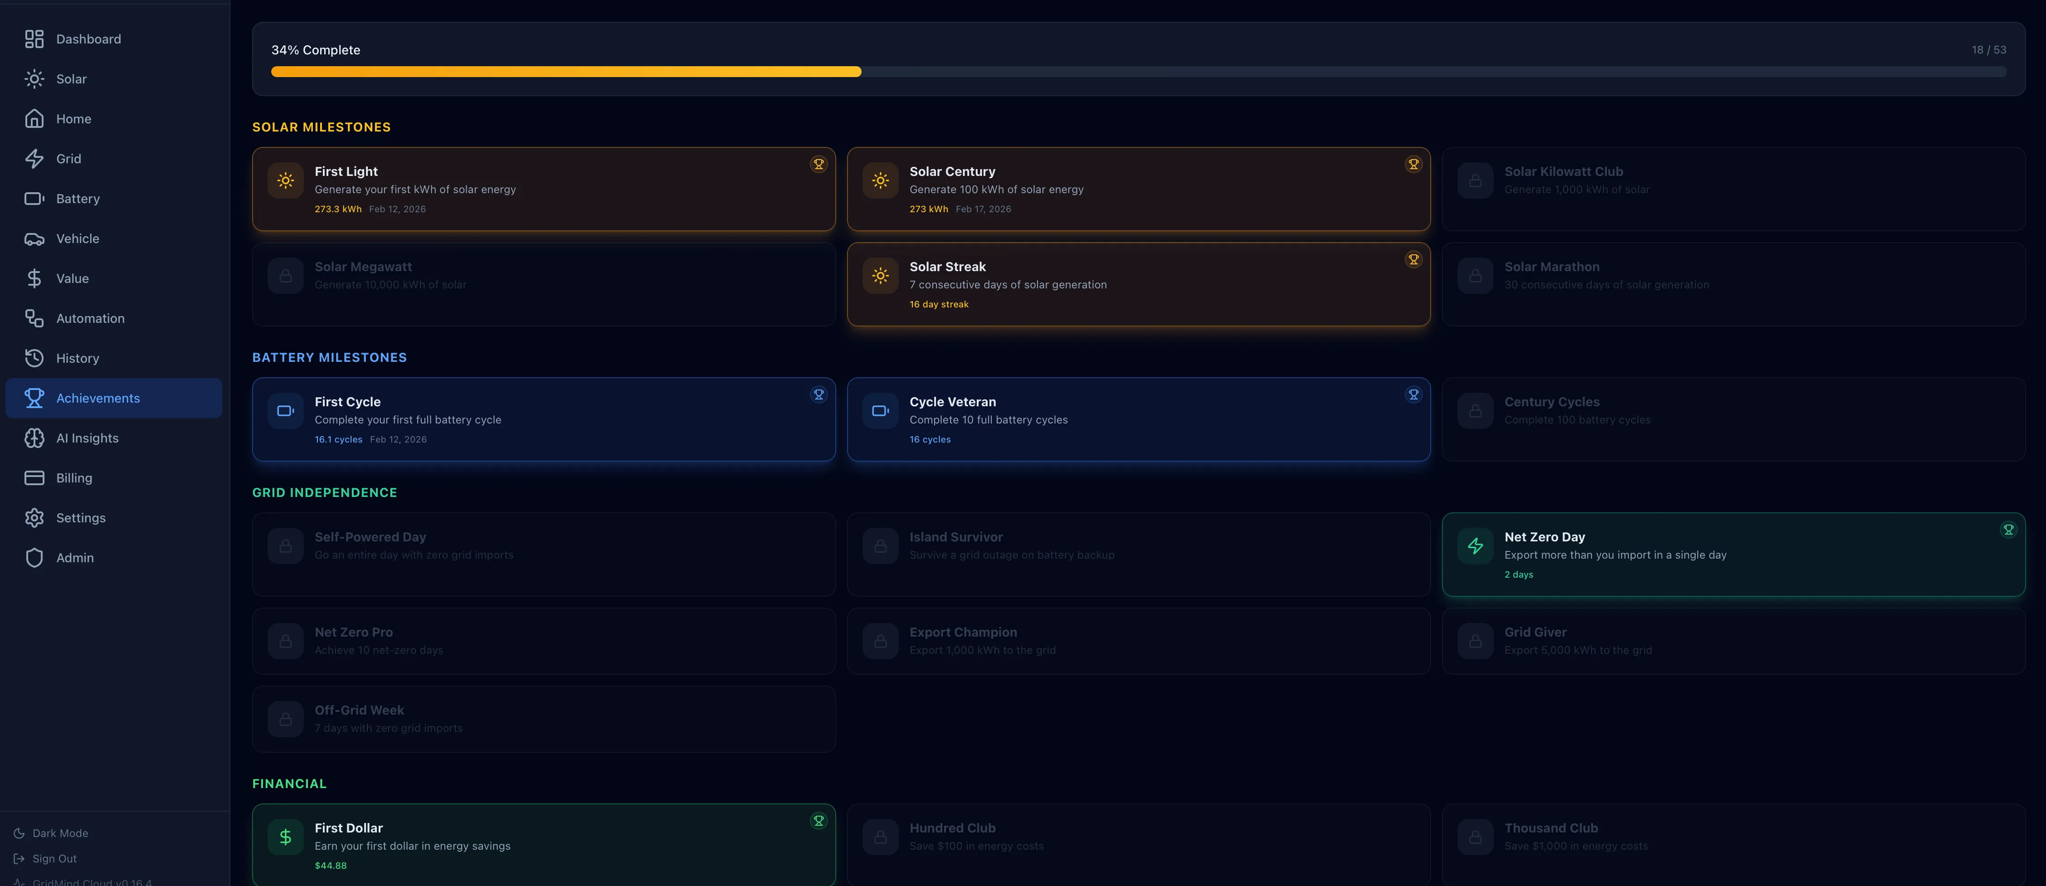This screenshot has height=886, width=2046.
Task: Open the locked Solar Megawatt card
Action: (544, 284)
